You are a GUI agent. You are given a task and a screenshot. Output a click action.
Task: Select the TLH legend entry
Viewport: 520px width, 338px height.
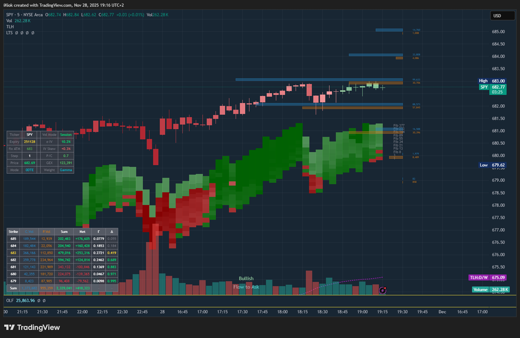pos(10,26)
